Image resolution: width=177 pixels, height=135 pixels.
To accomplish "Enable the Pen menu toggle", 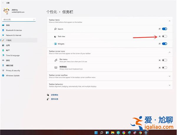I will point(164,60).
